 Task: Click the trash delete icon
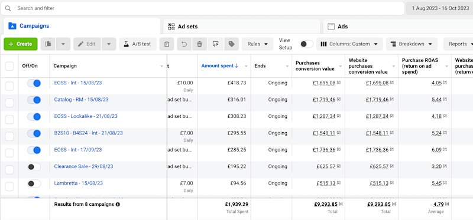point(199,44)
